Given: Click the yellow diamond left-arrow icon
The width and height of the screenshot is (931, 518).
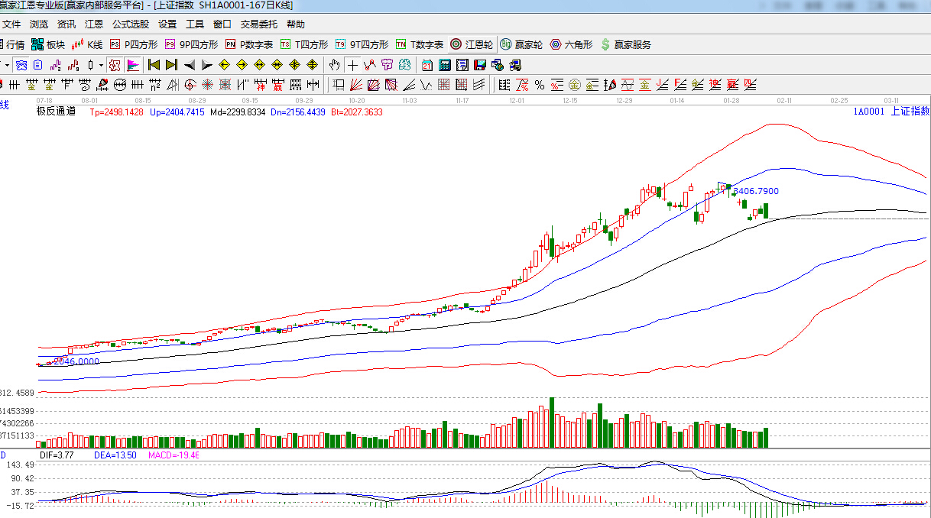Looking at the screenshot, I should (224, 65).
